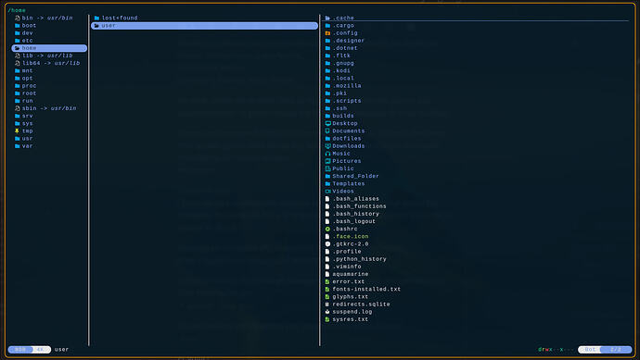
Task: Click the headphones icon beside Music
Action: pyautogui.click(x=327, y=154)
